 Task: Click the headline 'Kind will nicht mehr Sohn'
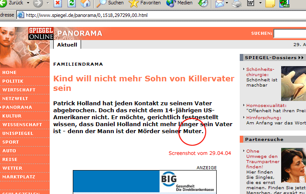tap(144, 83)
